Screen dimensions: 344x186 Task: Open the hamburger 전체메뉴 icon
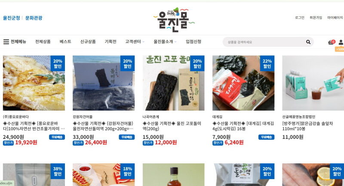[x=6, y=42]
